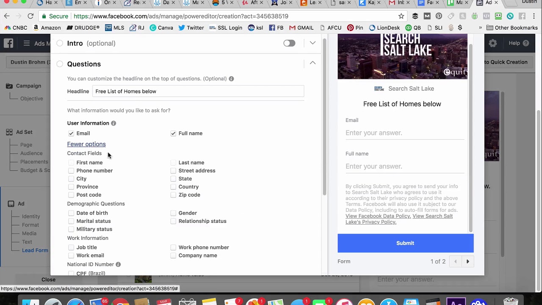The image size is (542, 305).
Task: Show more bookmarks with the overflow chevron
Action: 480,28
